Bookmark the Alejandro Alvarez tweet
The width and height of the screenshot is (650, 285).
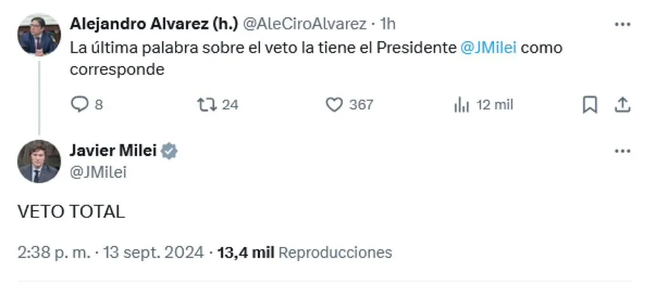pyautogui.click(x=590, y=105)
